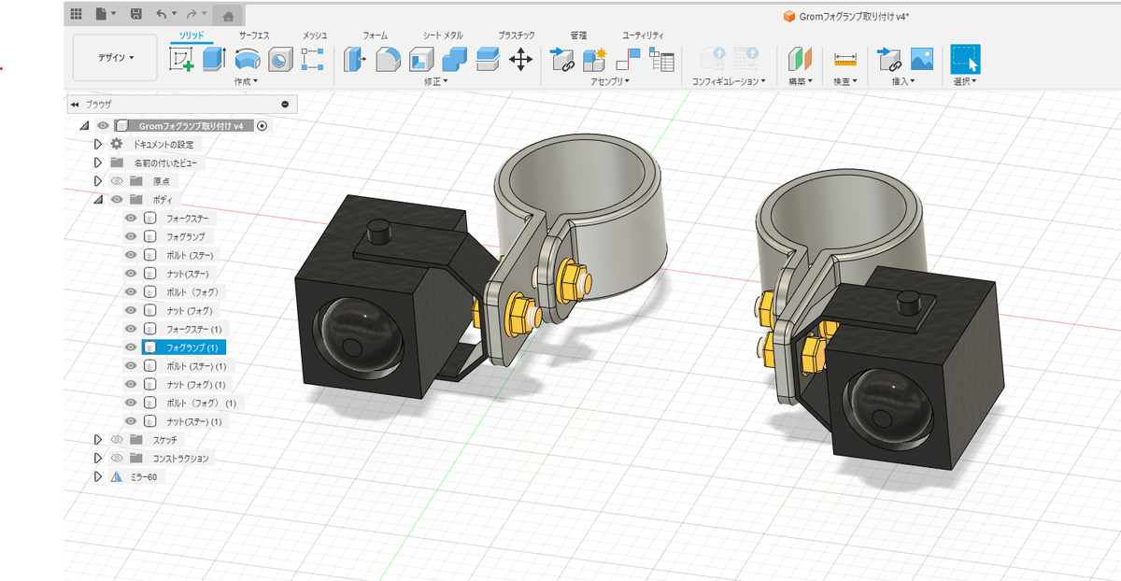Open the デザイン workspace dropdown

coord(117,58)
